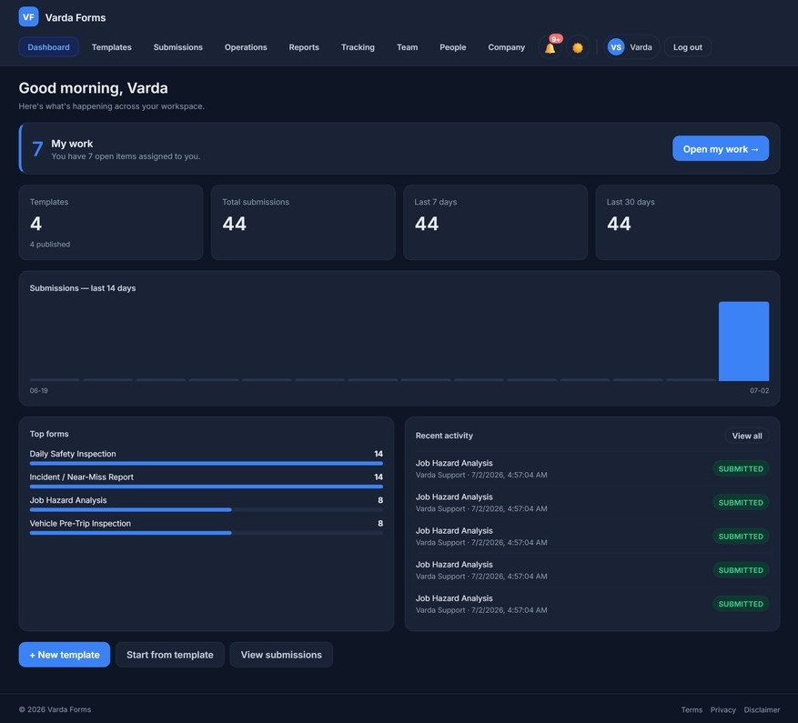The width and height of the screenshot is (798, 723).
Task: Open the Disclaimer footer link
Action: coord(762,709)
